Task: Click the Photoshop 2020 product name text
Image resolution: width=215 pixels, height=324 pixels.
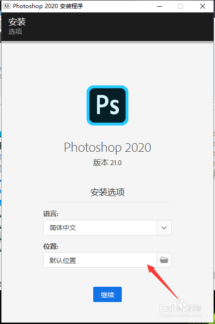Action: coord(107,147)
